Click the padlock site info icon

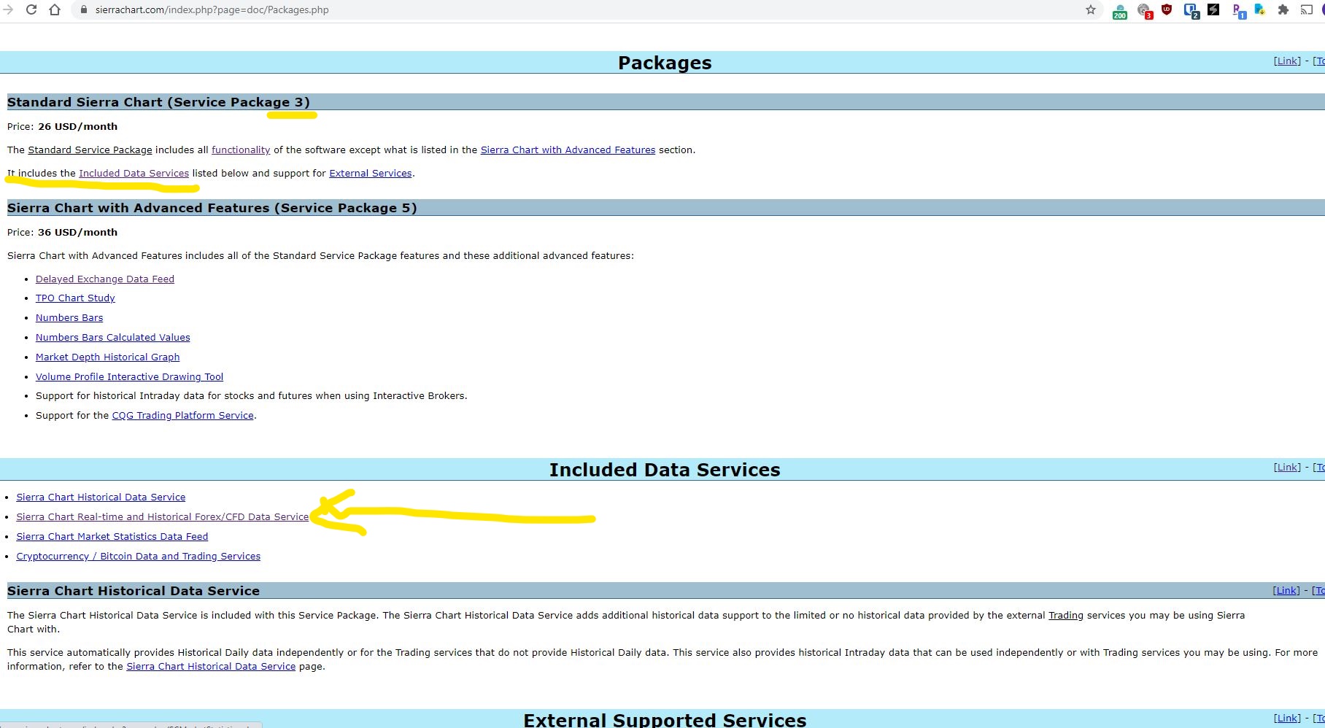coord(83,9)
